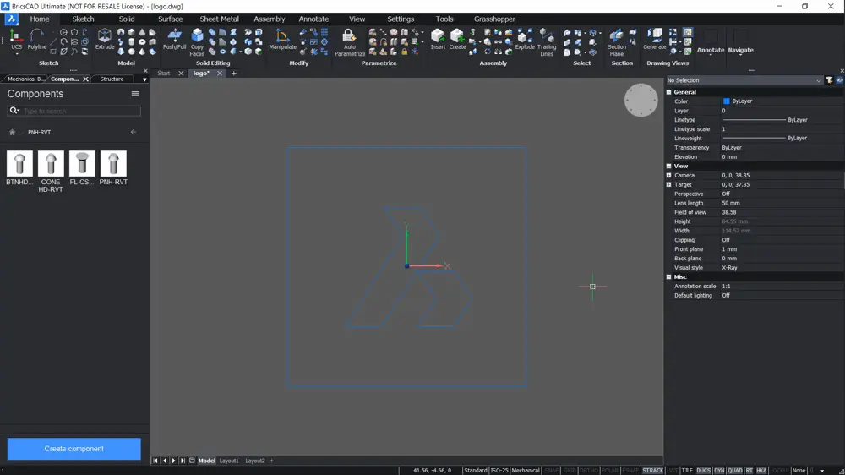845x475 pixels.
Task: Select the FL-CS rivet component thumbnail
Action: tap(82, 163)
